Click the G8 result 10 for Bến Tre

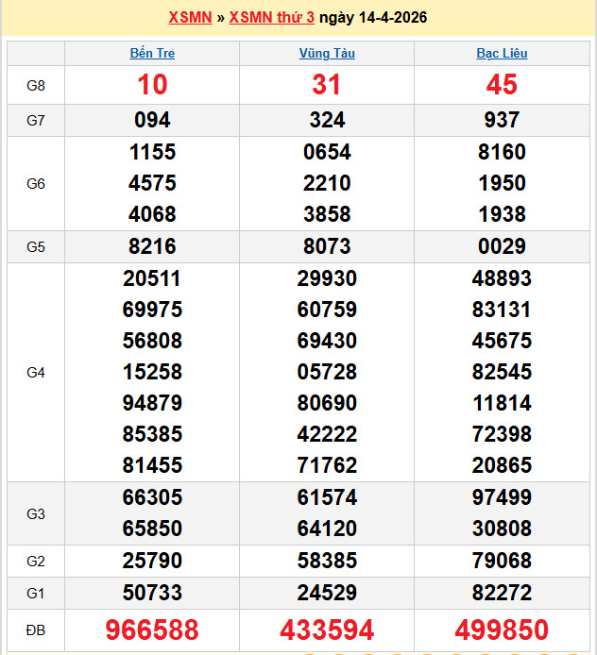click(x=152, y=85)
